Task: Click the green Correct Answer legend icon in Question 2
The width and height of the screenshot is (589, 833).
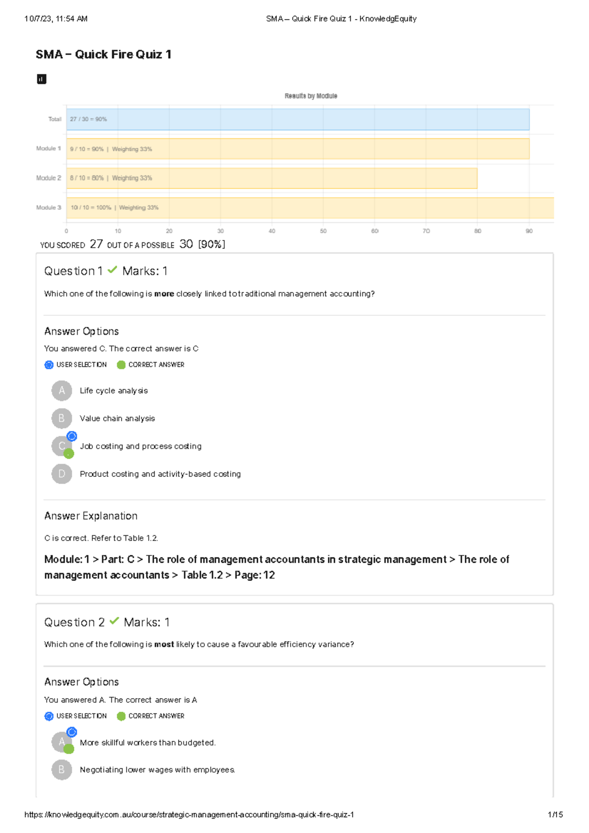Action: point(121,716)
